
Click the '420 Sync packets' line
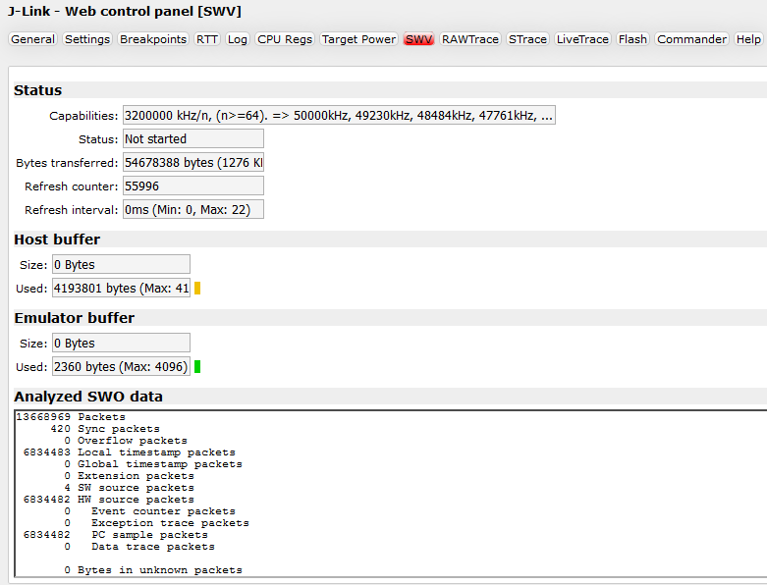click(105, 429)
